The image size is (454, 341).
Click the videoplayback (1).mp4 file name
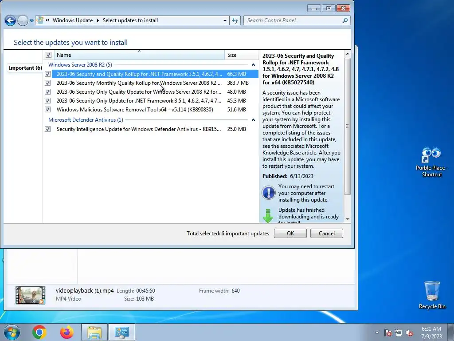click(85, 290)
